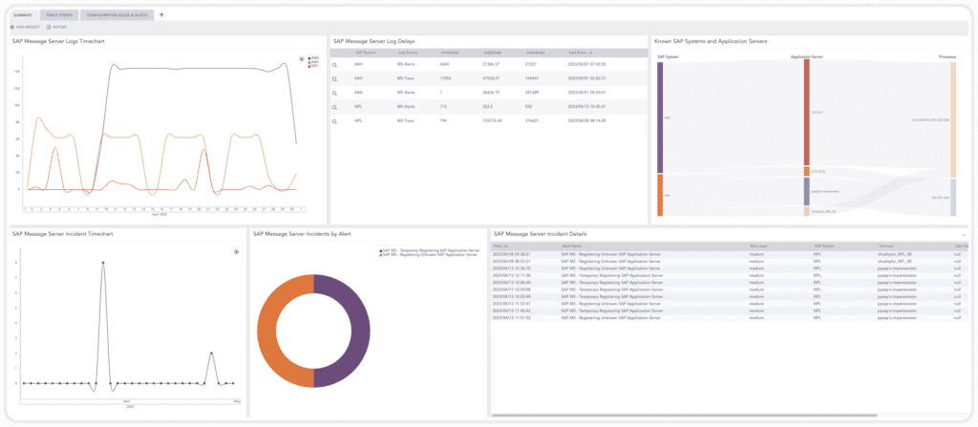The image size is (978, 427).
Task: Sort Incident Details by Risk Level column
Action: click(758, 246)
